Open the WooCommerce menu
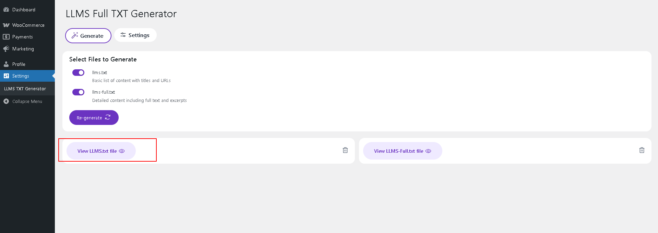The image size is (658, 233). [x=28, y=25]
